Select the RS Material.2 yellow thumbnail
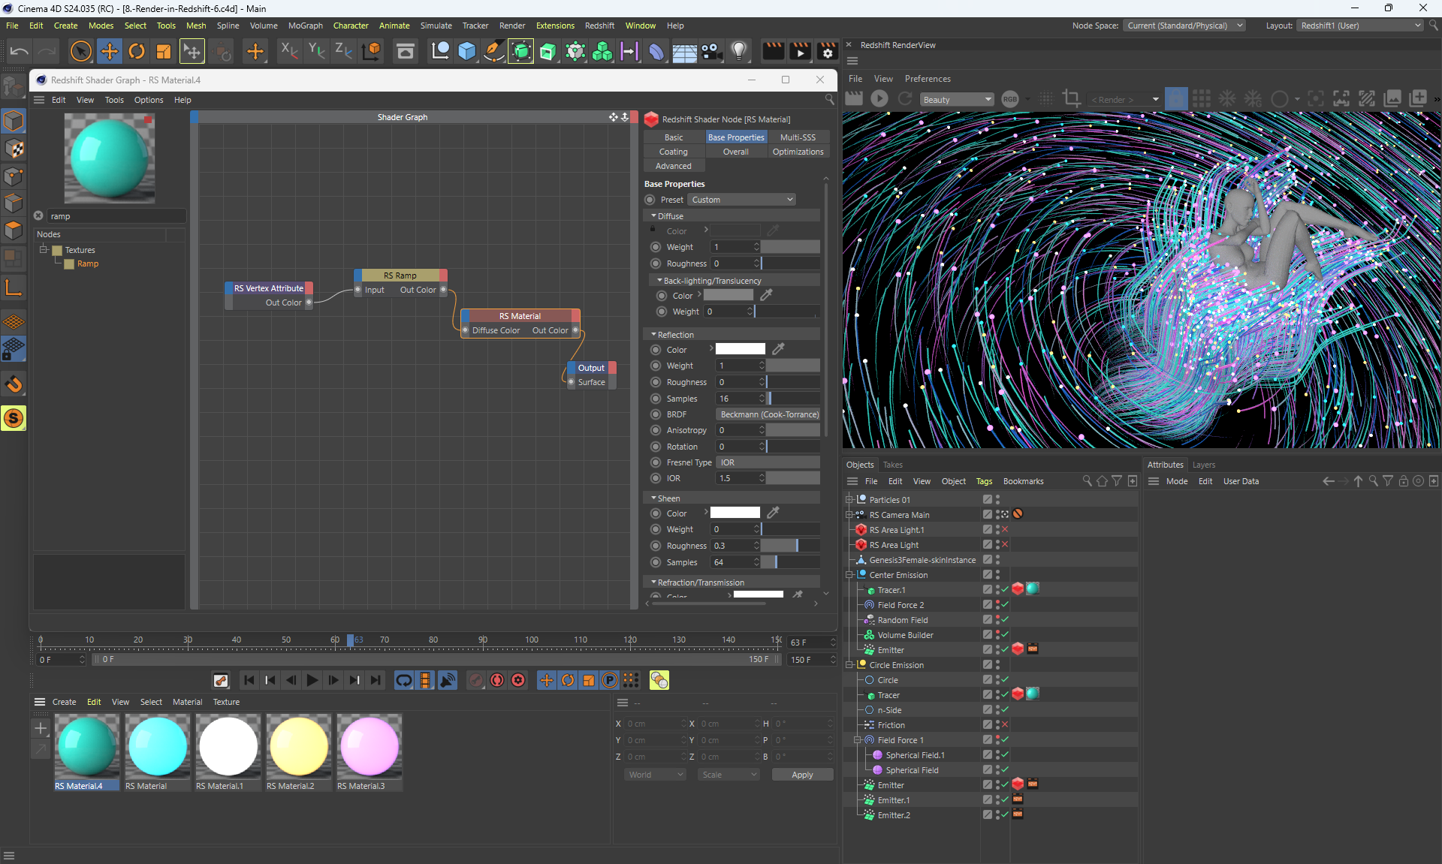 [298, 746]
